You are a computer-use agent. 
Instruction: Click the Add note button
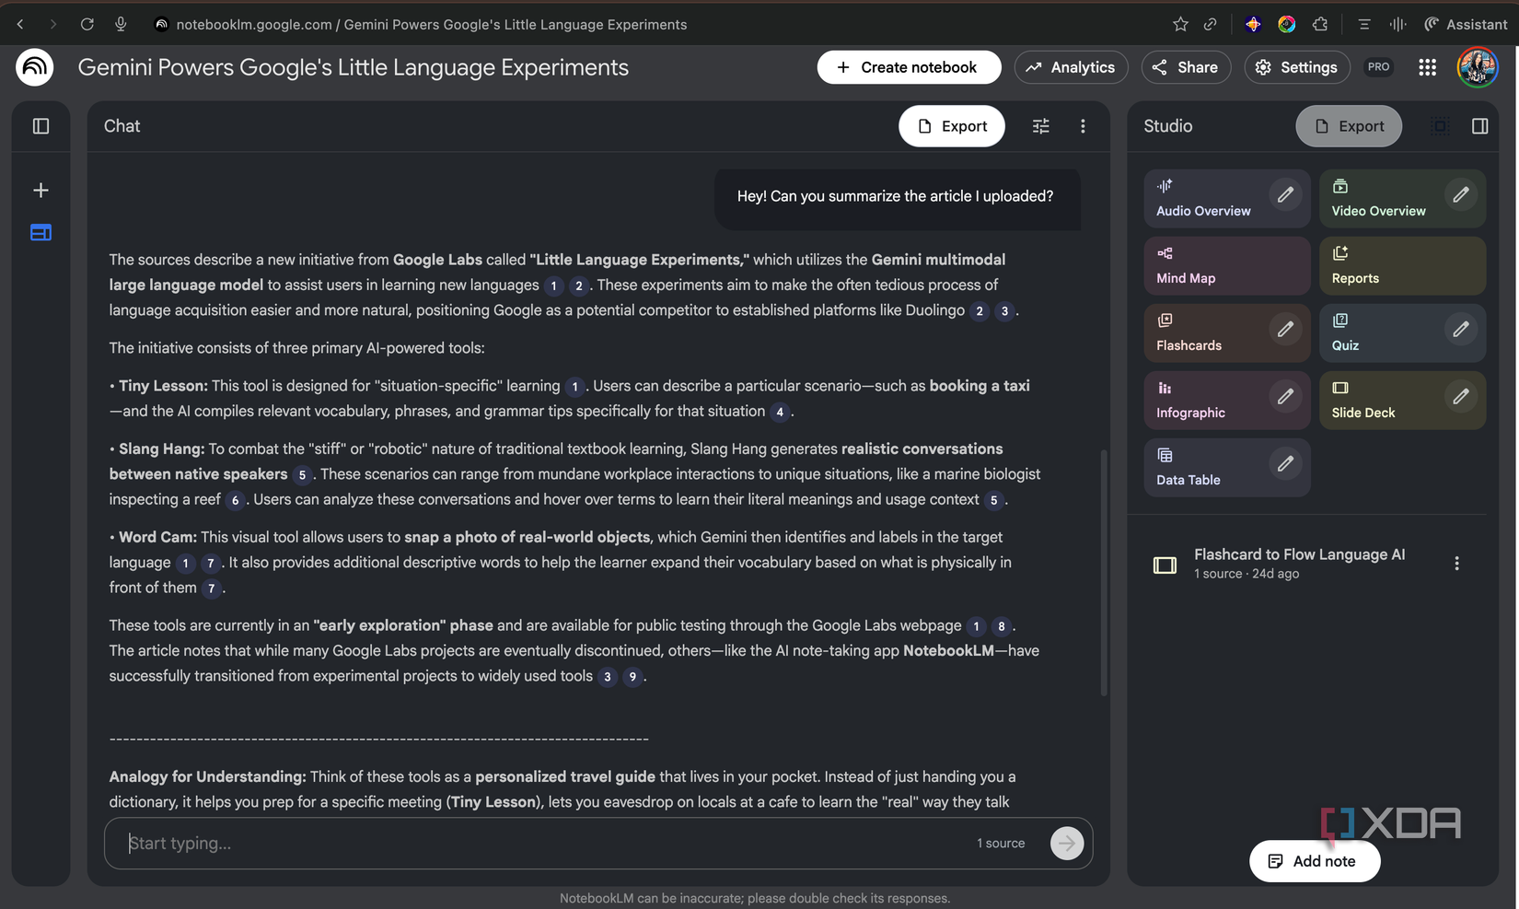(1315, 861)
